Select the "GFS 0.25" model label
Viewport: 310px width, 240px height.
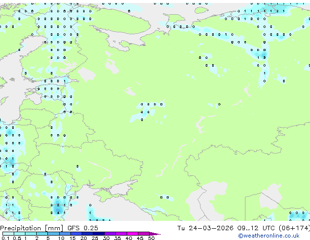[83, 228]
